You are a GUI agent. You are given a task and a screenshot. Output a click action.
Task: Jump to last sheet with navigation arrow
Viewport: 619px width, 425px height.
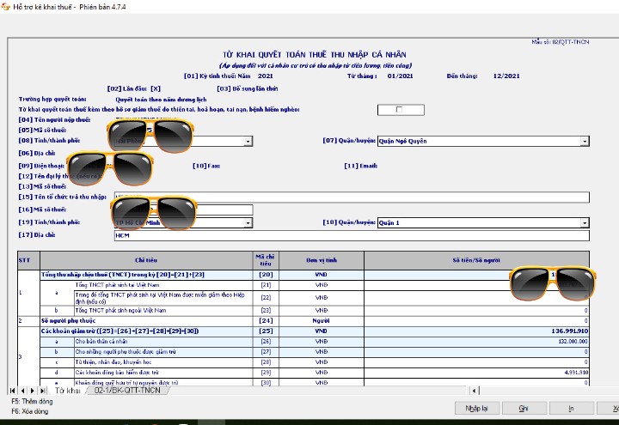click(x=41, y=391)
